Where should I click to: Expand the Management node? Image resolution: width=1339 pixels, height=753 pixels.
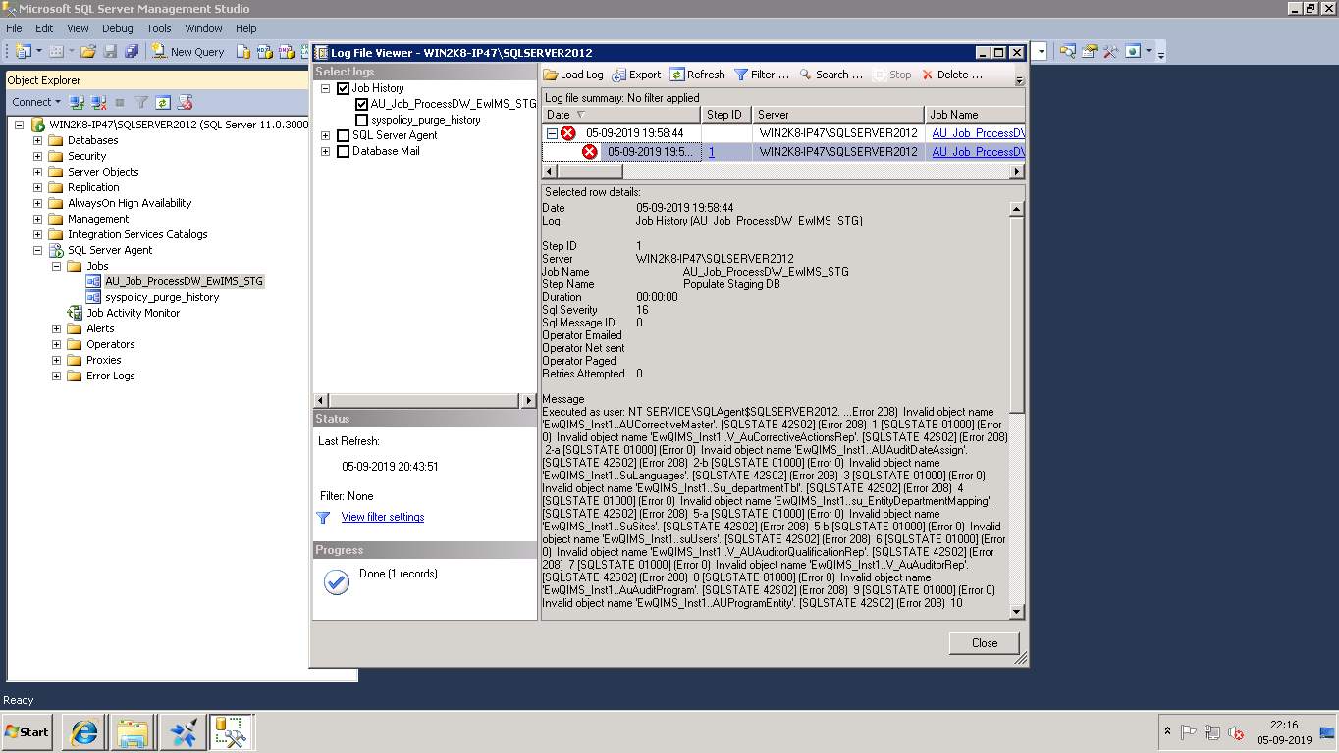click(x=38, y=219)
